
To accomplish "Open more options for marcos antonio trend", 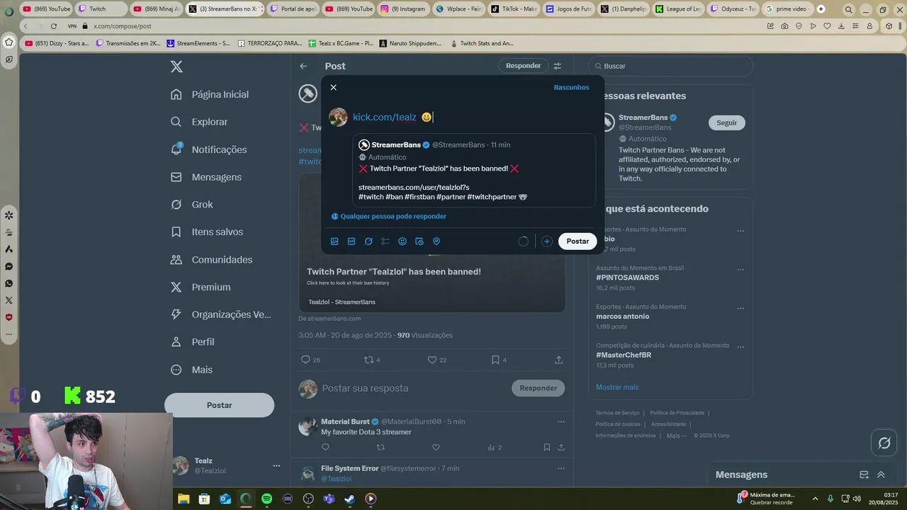I will 740,309.
